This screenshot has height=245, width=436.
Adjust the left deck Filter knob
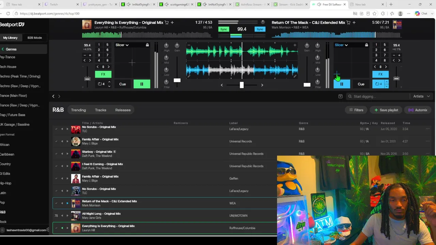pos(167,82)
